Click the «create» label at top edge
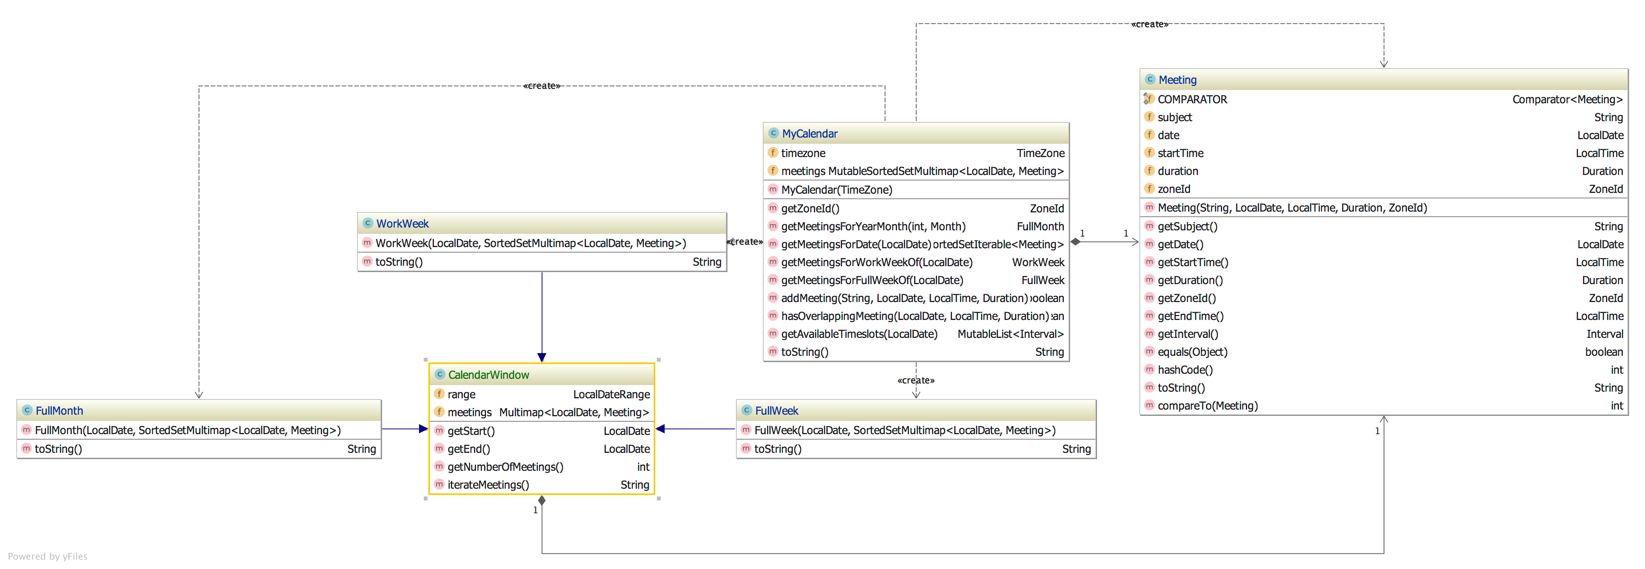Screen dimensions: 1645x569 pos(1150,24)
